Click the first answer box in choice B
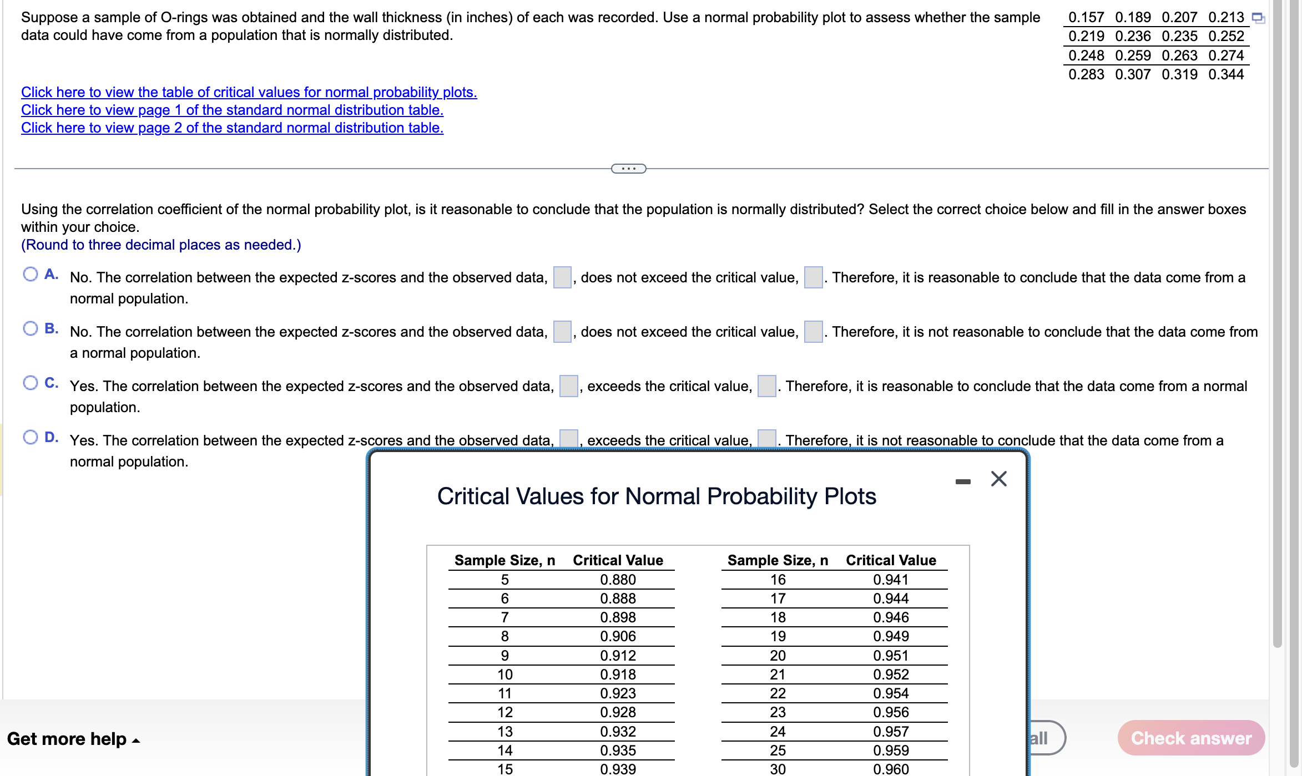 (562, 332)
